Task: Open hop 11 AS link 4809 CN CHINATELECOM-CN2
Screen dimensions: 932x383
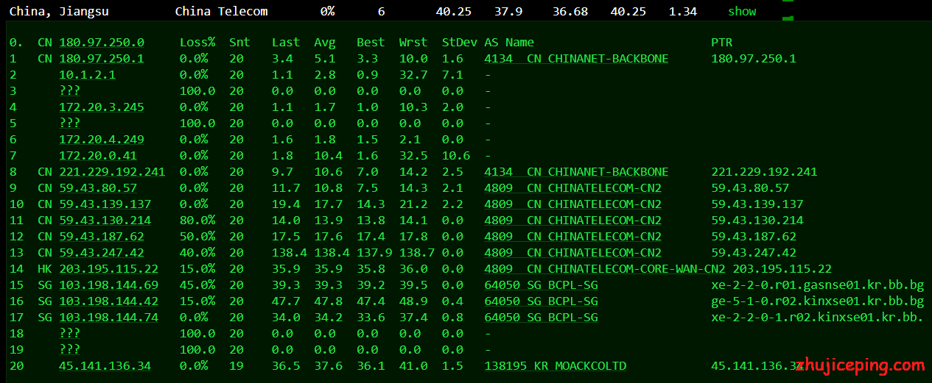Action: [572, 221]
